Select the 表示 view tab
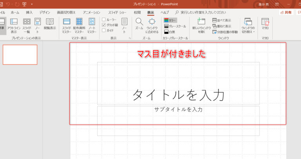 (150, 13)
